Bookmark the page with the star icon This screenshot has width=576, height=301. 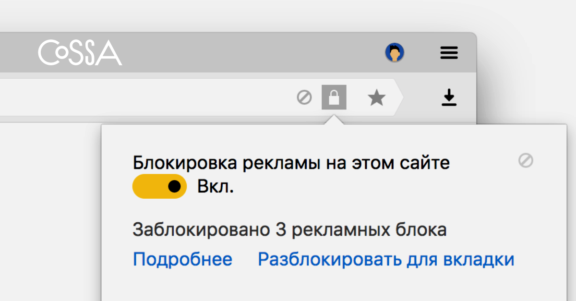(376, 98)
